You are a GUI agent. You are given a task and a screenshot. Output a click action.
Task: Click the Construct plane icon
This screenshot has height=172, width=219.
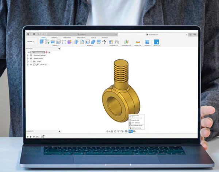(x=127, y=42)
